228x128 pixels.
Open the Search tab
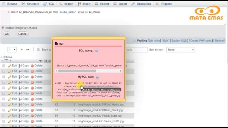(66, 4)
